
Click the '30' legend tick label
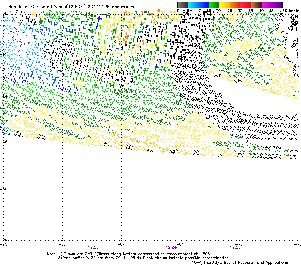(240, 11)
